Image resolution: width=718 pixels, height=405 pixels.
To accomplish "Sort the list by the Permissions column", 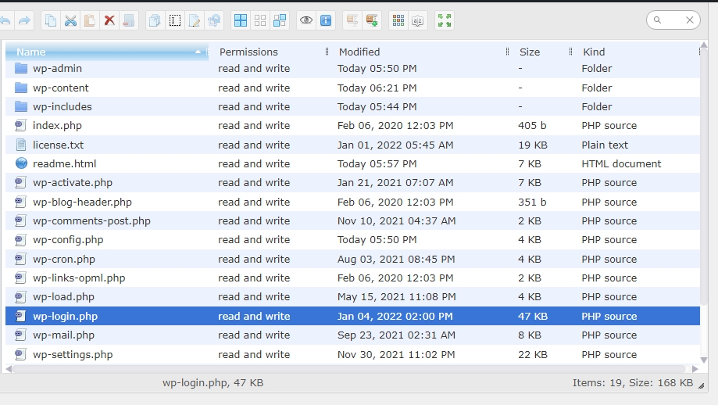I will point(248,52).
